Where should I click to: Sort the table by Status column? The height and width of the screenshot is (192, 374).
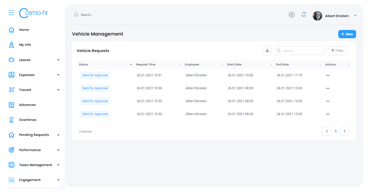tap(83, 65)
